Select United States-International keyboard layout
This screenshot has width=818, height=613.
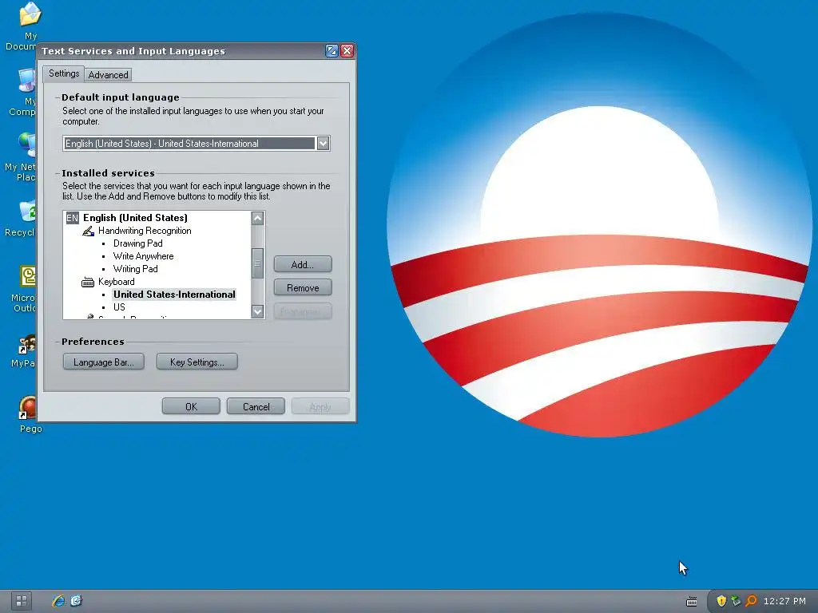tap(174, 295)
